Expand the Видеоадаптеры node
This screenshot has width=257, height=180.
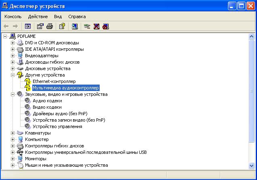pyautogui.click(x=13, y=56)
